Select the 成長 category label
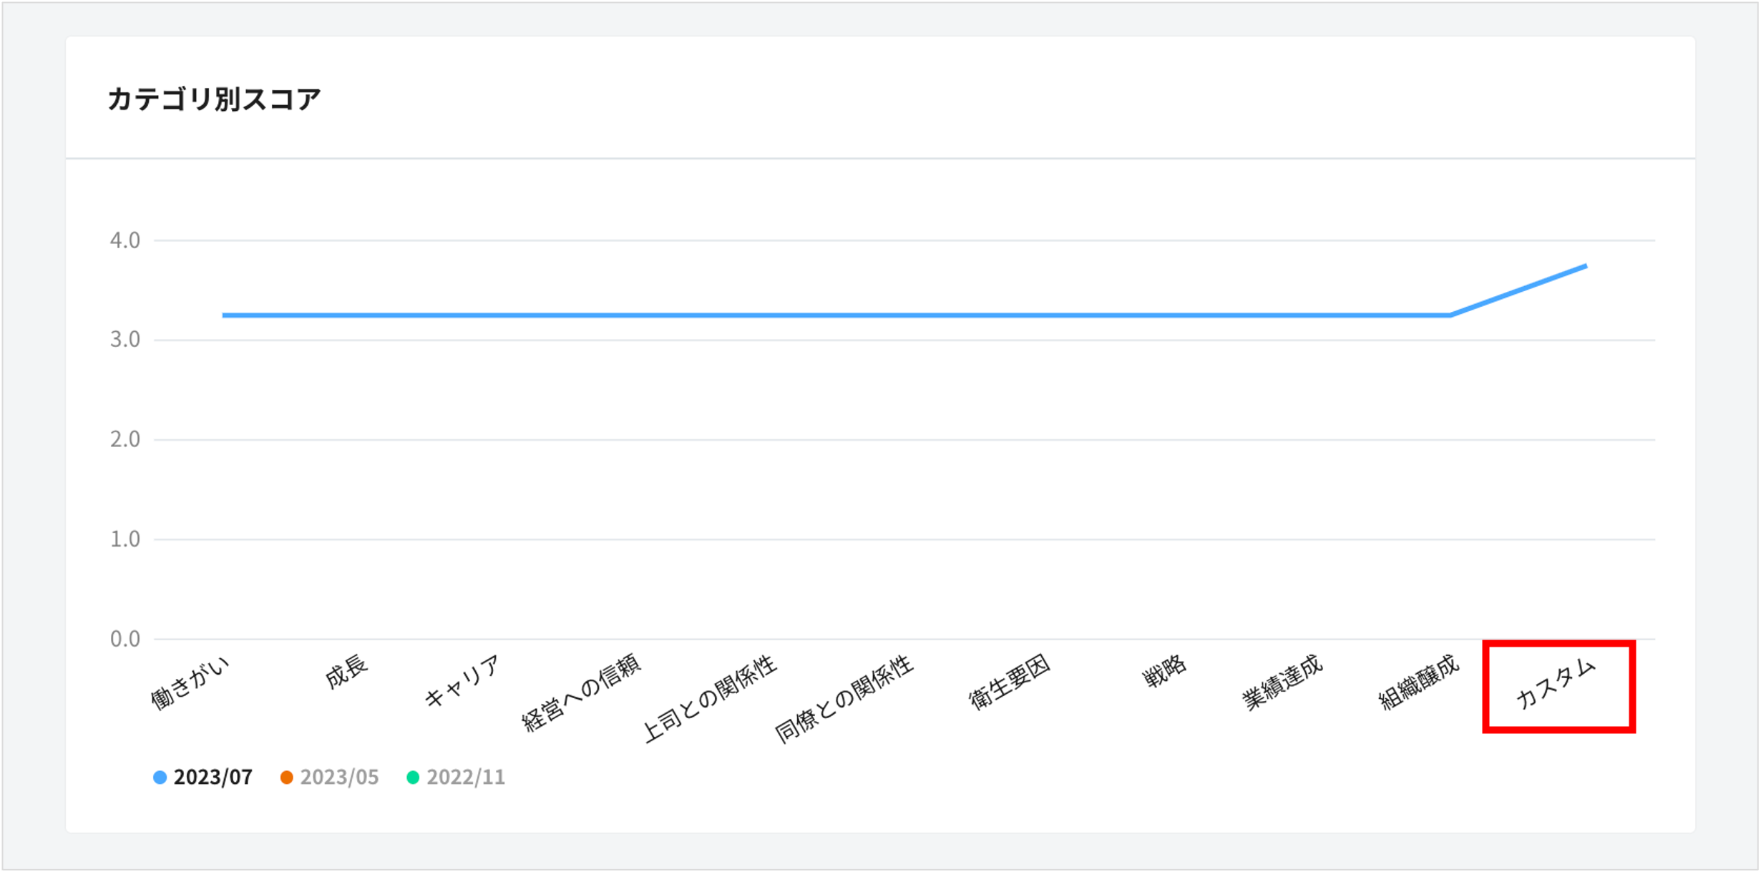 point(346,672)
